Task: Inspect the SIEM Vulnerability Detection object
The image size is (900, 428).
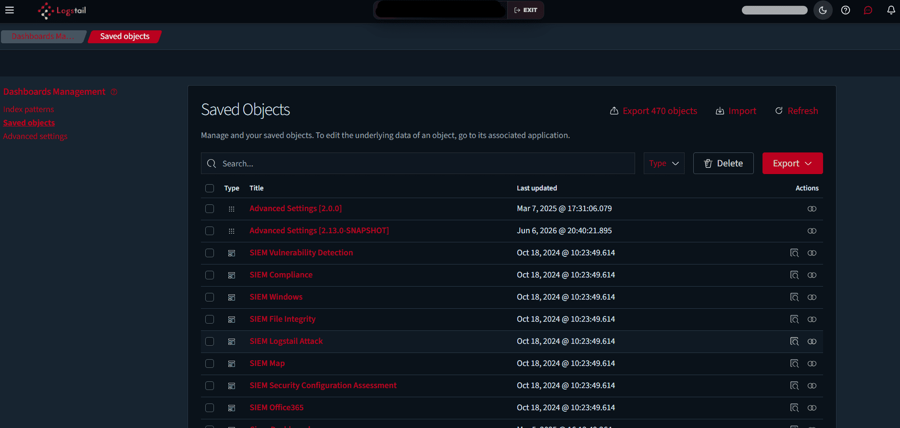Action: pos(794,253)
